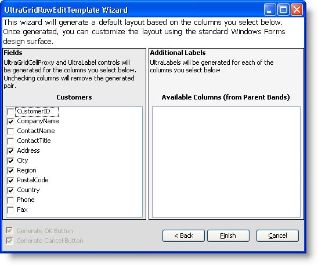Click the ContactName label
318x265 pixels.
[x=36, y=131]
